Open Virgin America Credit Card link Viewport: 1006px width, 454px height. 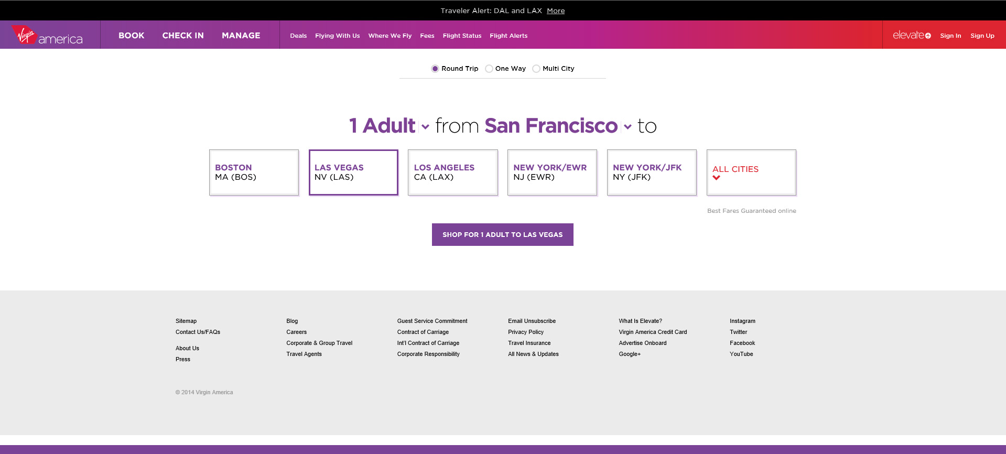pyautogui.click(x=653, y=332)
